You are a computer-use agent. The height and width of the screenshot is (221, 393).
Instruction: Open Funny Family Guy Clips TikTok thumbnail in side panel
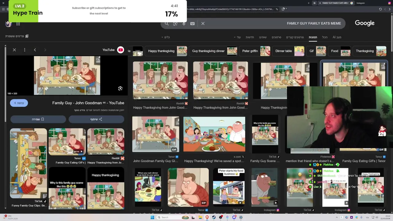[28, 163]
